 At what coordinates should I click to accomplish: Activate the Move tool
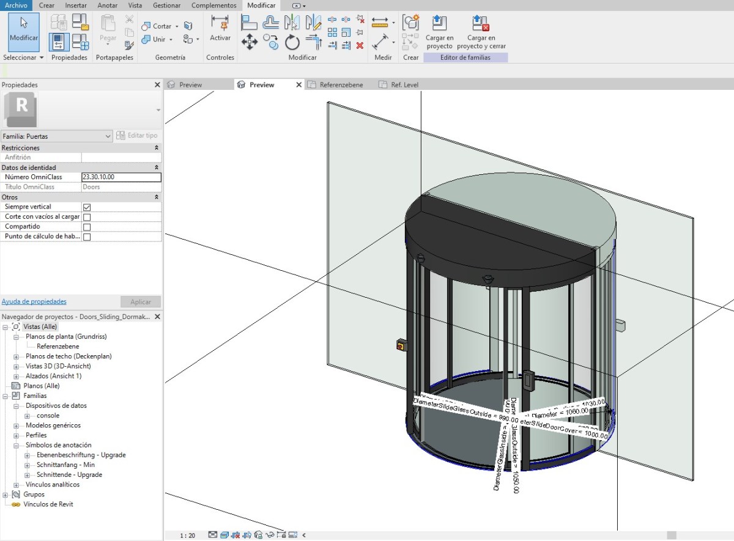pos(250,42)
